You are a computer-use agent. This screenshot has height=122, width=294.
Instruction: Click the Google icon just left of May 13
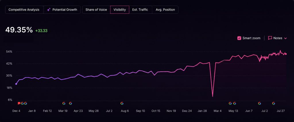(x=230, y=103)
